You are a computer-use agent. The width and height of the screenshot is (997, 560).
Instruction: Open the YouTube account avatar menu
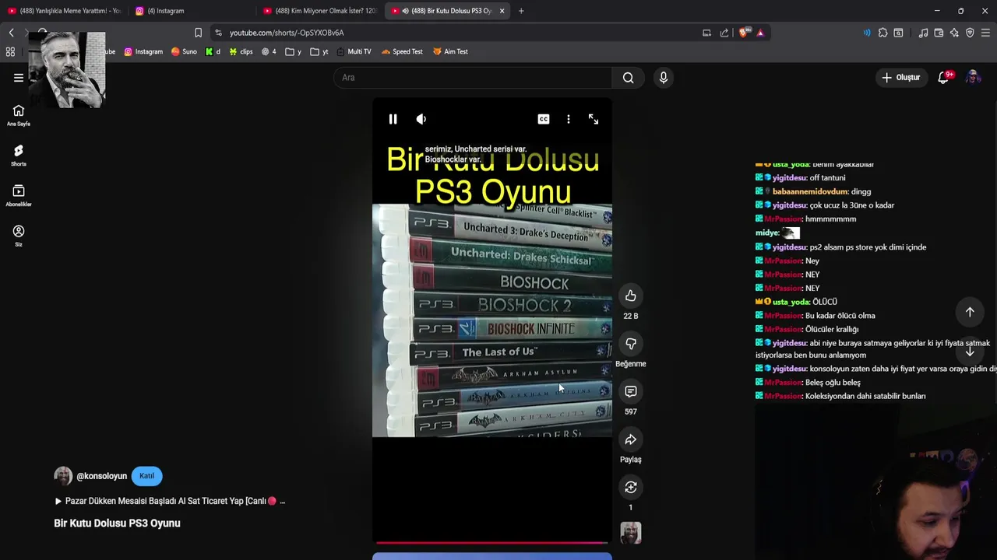(x=973, y=77)
